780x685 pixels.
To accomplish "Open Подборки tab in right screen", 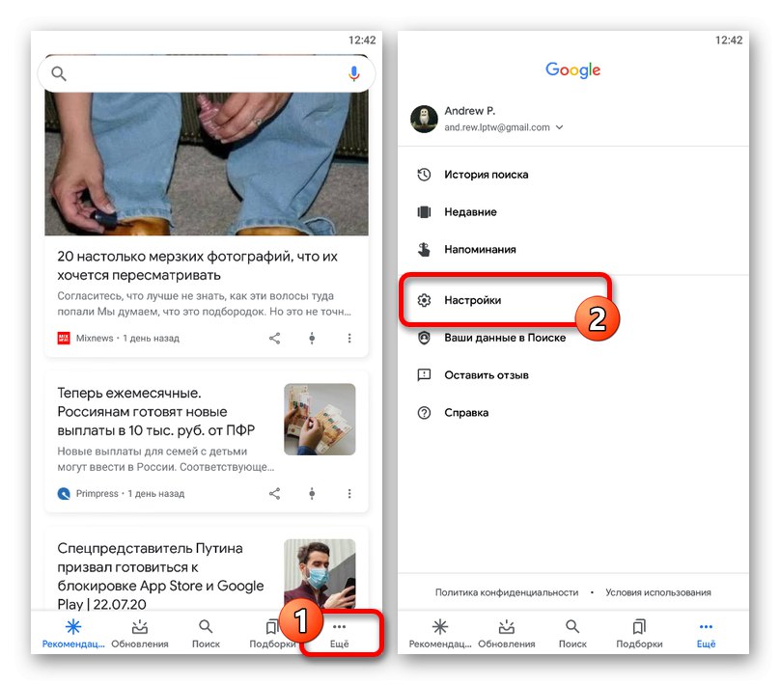I will 639,634.
